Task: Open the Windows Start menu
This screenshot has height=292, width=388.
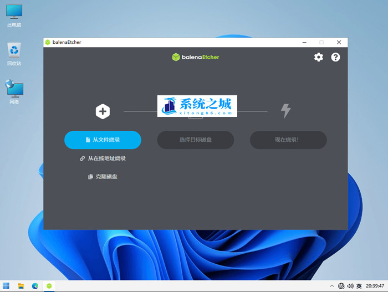Action: point(6,286)
